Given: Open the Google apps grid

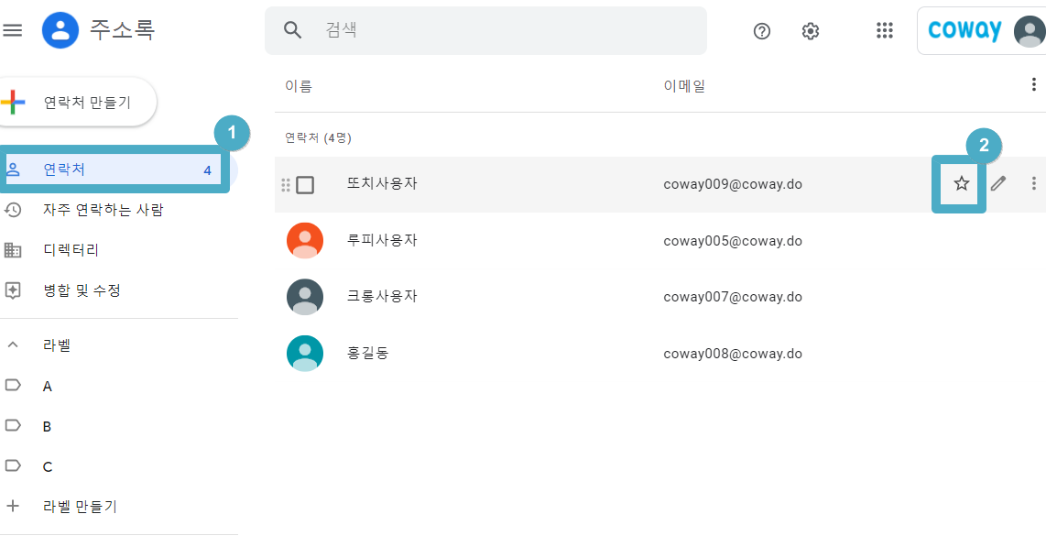Looking at the screenshot, I should 884,30.
